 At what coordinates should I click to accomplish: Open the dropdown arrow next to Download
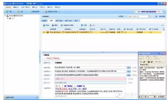point(14,12)
